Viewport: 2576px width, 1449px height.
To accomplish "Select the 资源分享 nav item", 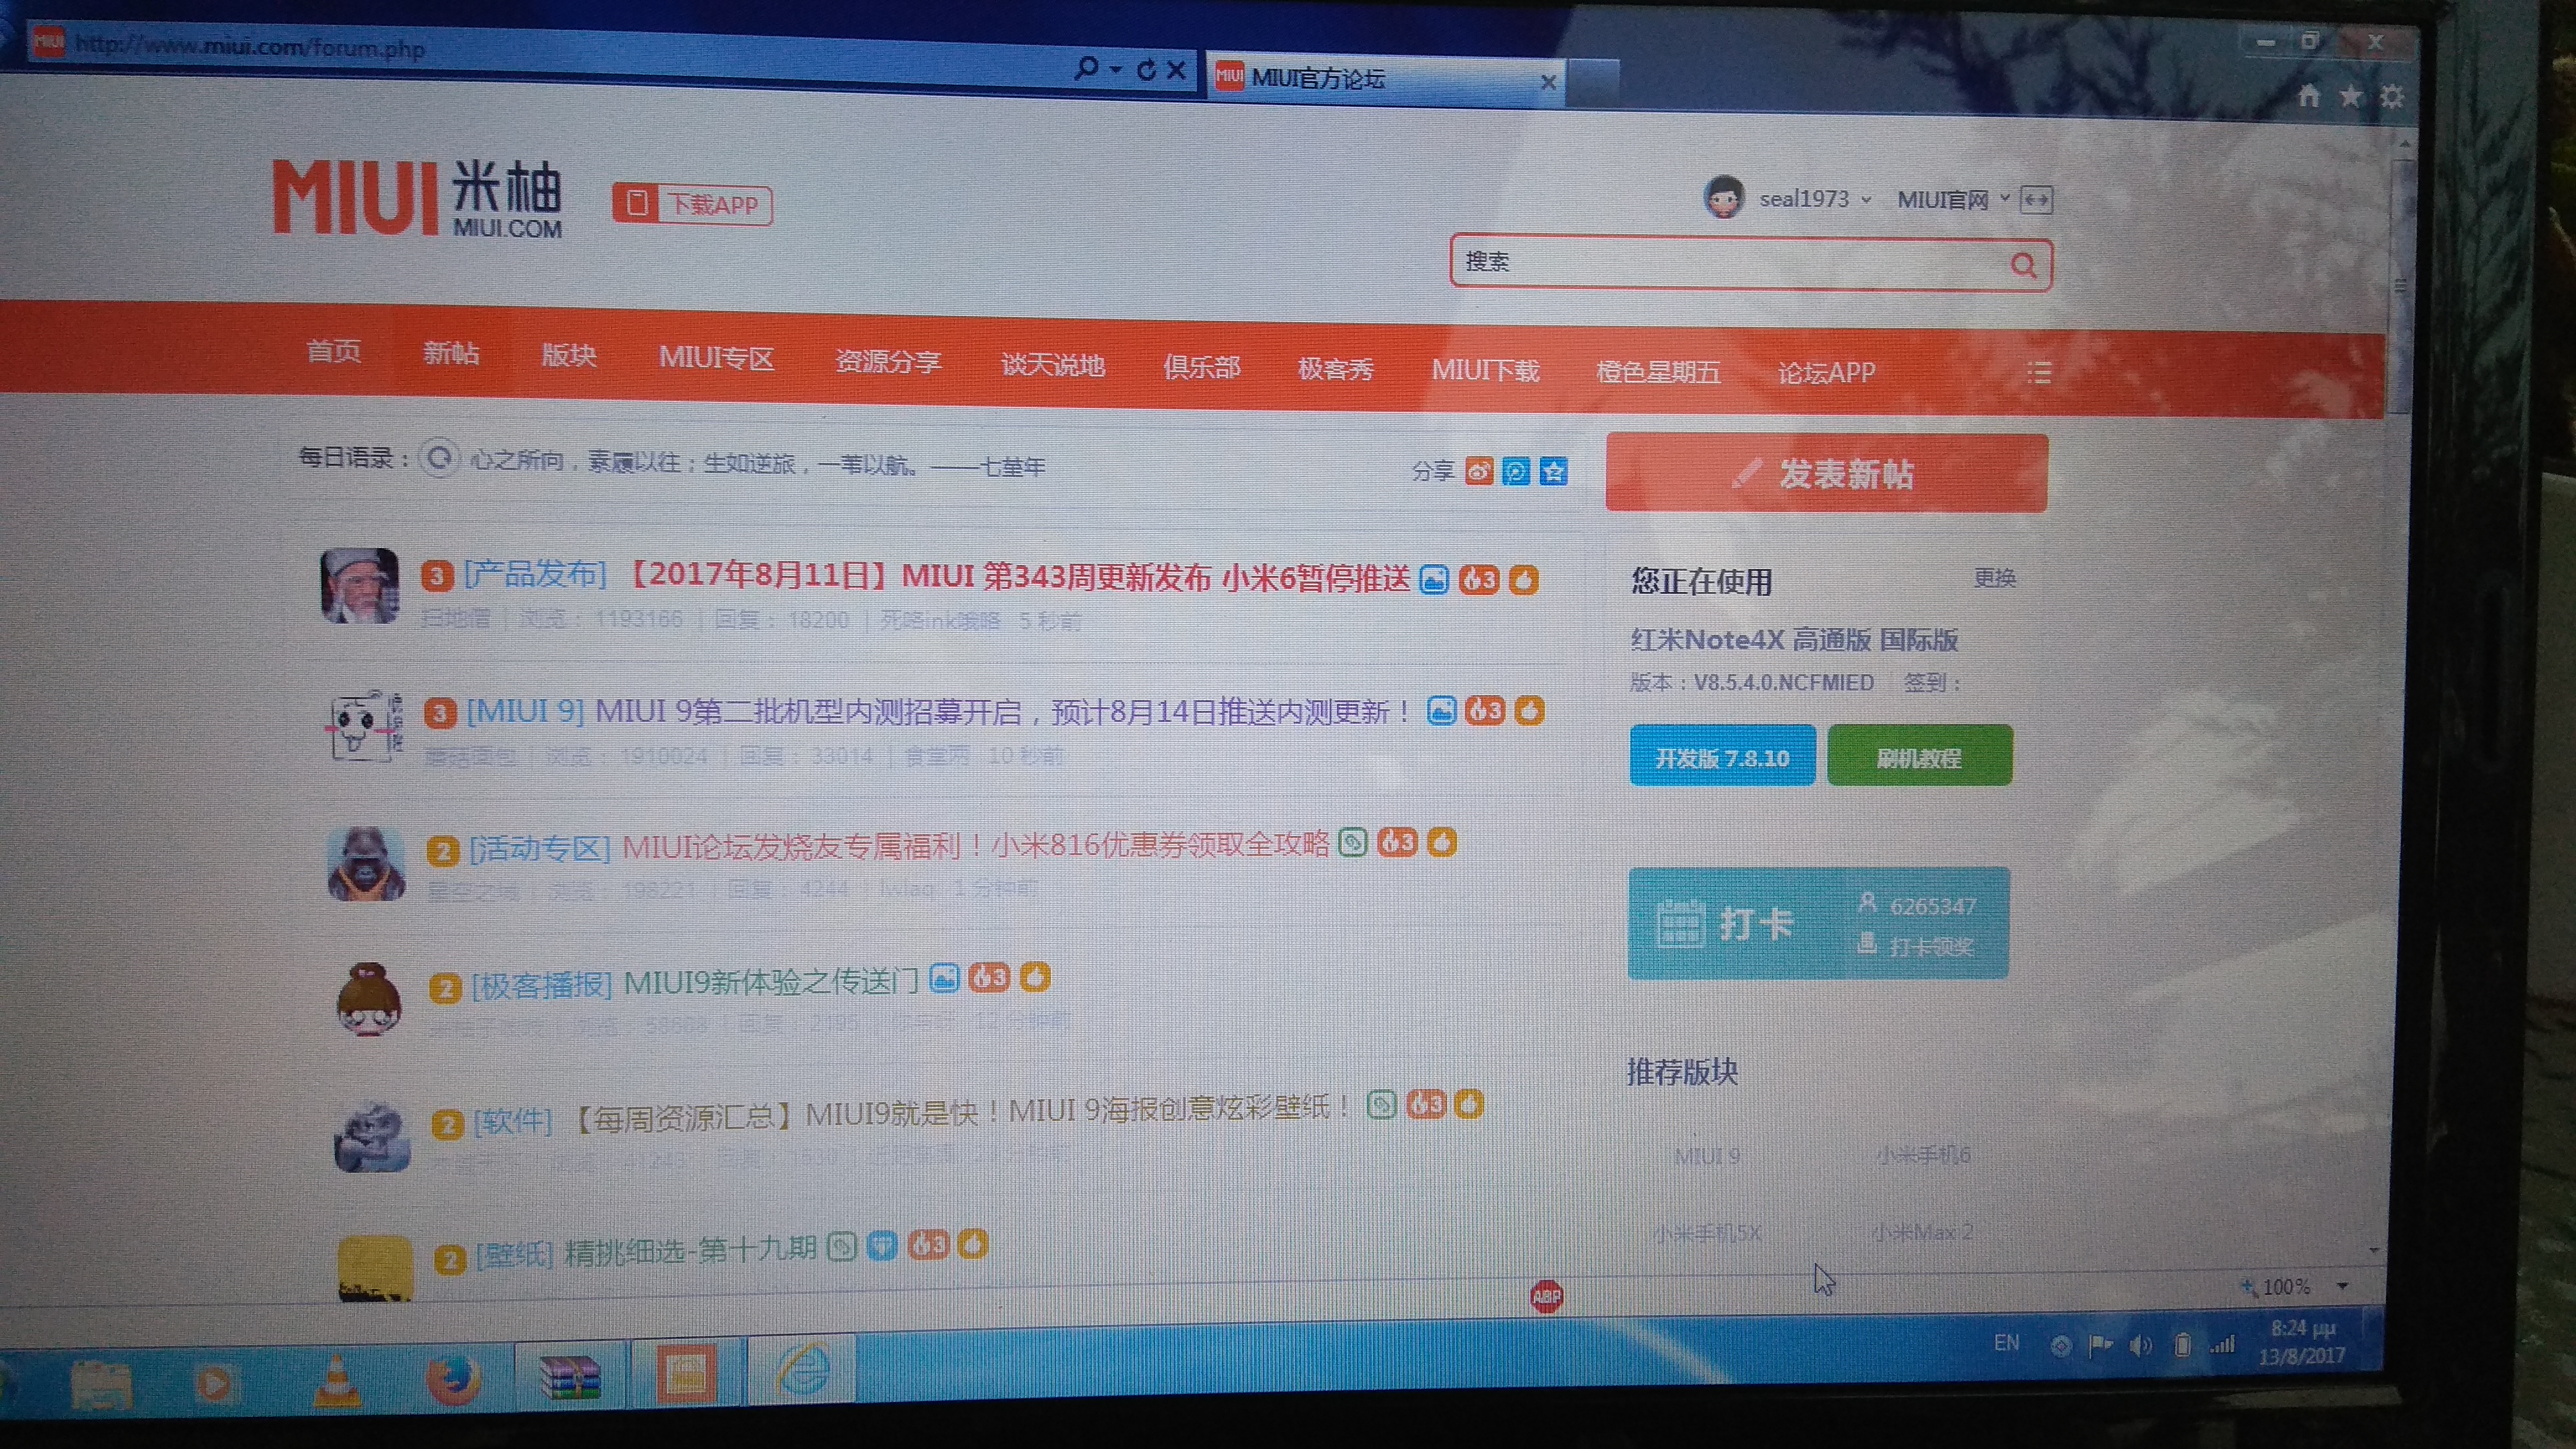I will pyautogui.click(x=888, y=361).
